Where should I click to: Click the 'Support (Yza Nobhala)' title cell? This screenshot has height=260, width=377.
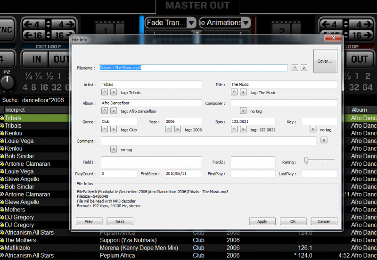(x=128, y=240)
